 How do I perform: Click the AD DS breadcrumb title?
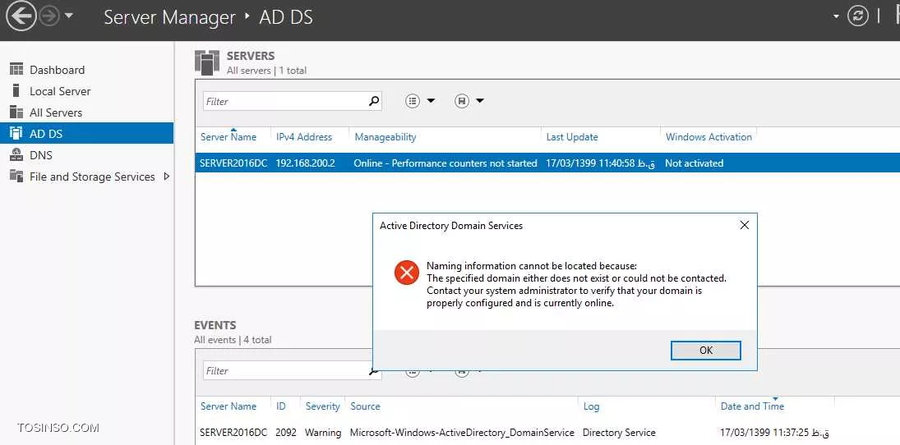pyautogui.click(x=286, y=17)
